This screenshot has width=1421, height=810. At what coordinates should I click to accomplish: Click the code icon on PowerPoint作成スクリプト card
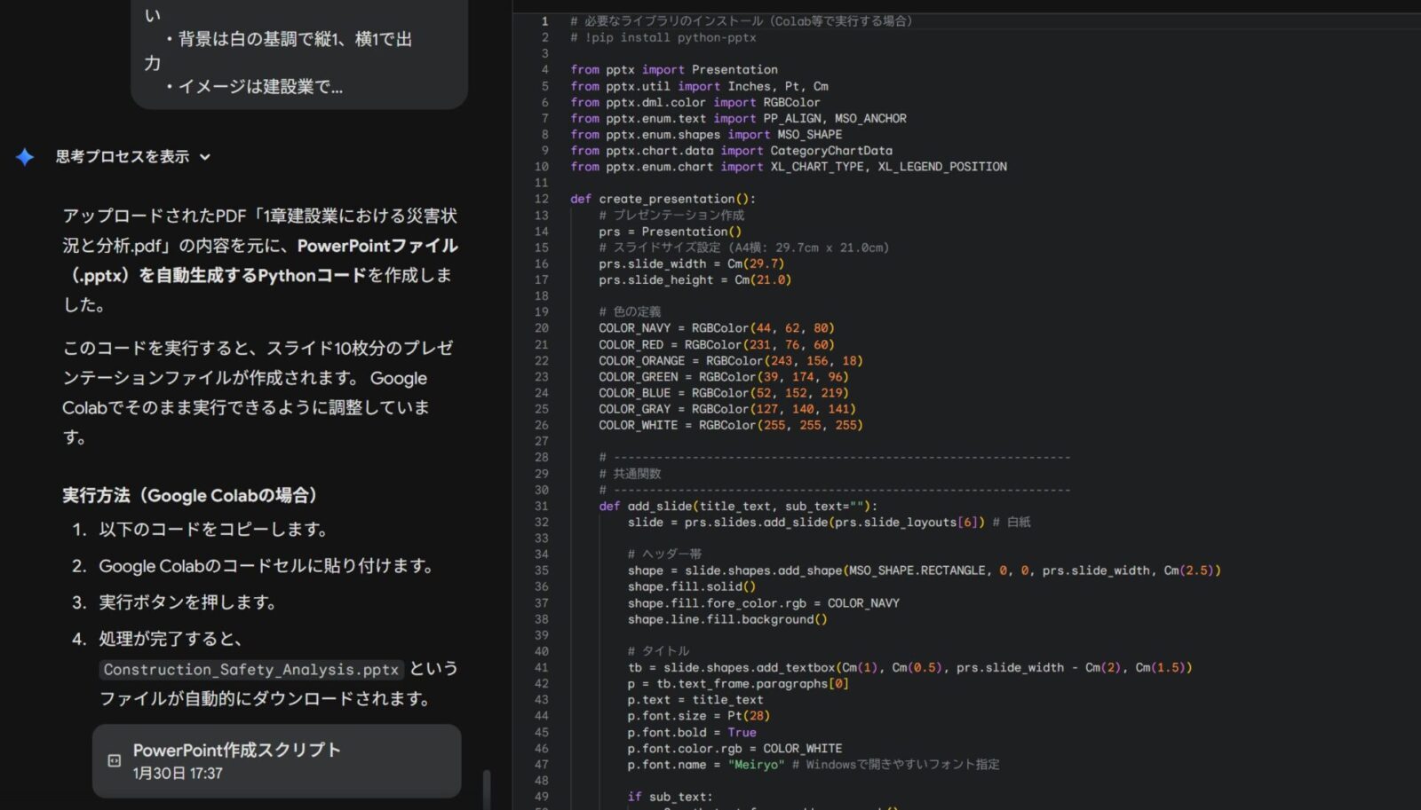tap(115, 760)
